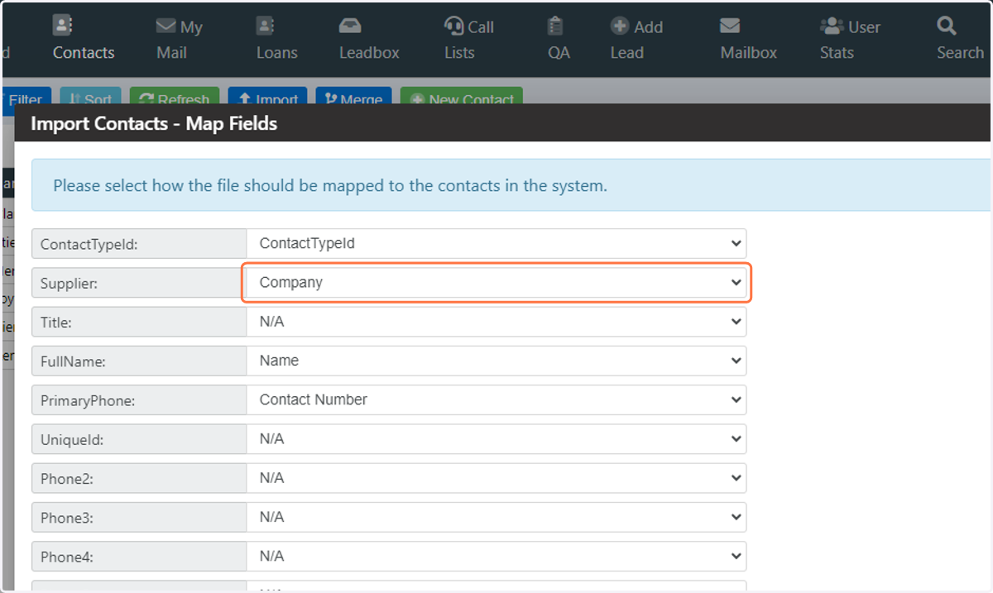Click the FullName field label
Screen dimensions: 993x593
[73, 361]
